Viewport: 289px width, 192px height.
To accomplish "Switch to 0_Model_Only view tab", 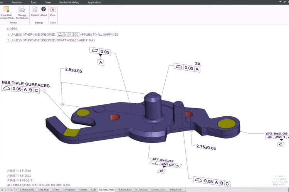I will pos(26,190).
